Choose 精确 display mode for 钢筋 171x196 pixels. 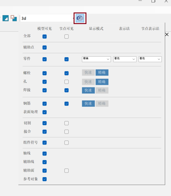point(102,103)
